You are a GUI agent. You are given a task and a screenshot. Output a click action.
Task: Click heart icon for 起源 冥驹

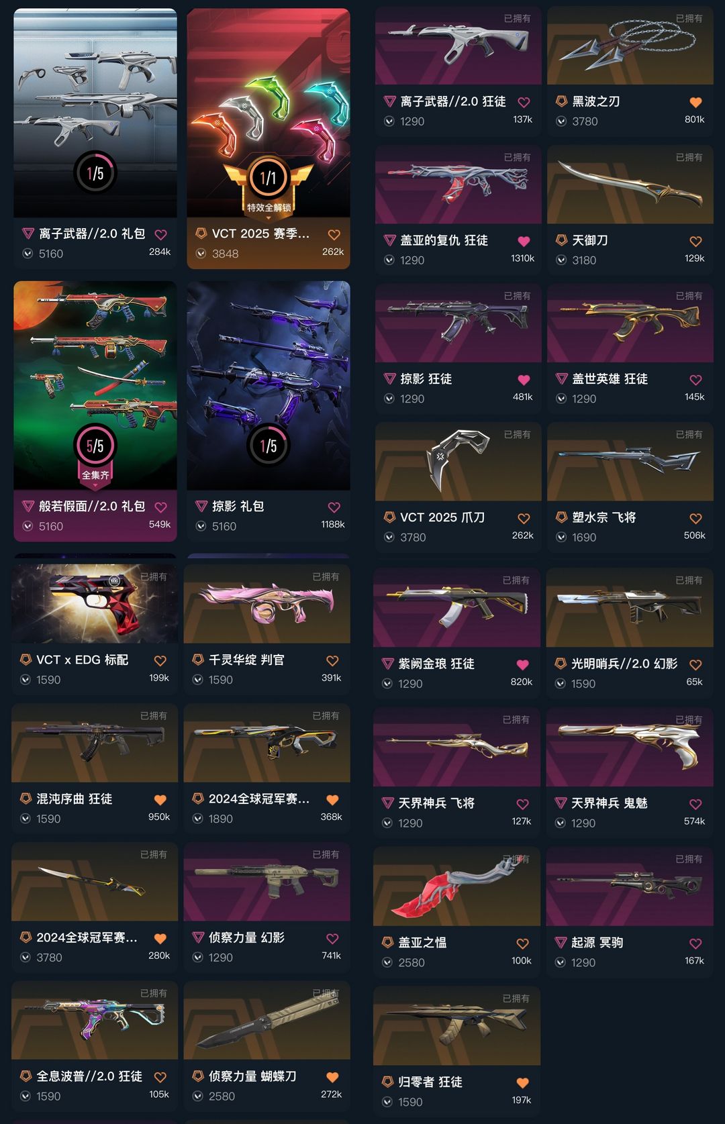tap(695, 943)
